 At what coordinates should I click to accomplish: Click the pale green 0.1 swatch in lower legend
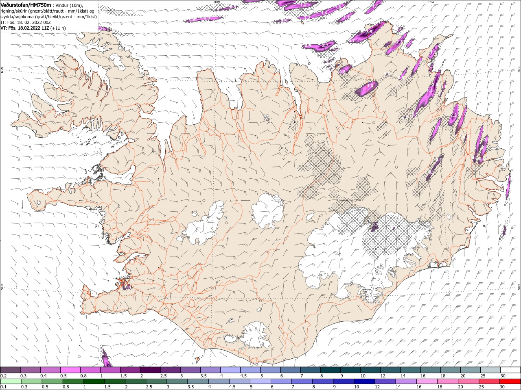pos(11,381)
